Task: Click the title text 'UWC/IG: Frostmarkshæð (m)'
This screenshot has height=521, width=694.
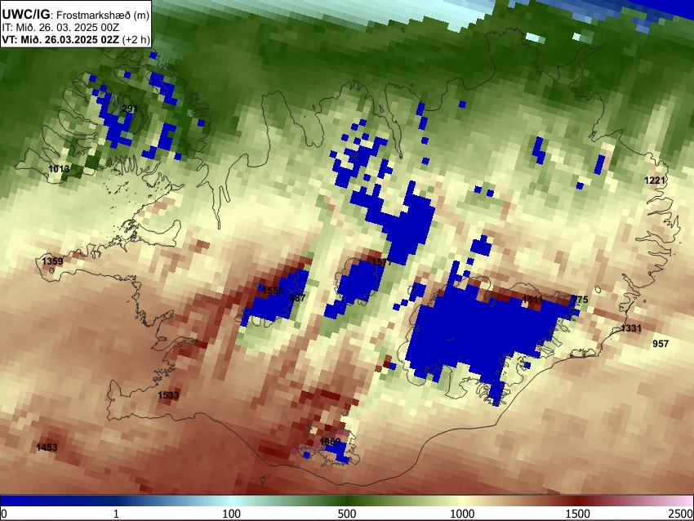Action: (76, 15)
